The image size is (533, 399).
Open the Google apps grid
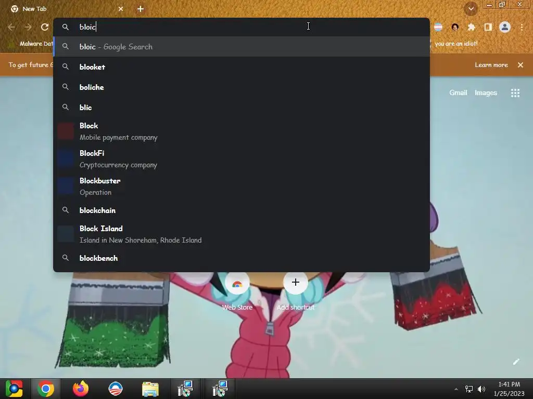click(x=515, y=92)
